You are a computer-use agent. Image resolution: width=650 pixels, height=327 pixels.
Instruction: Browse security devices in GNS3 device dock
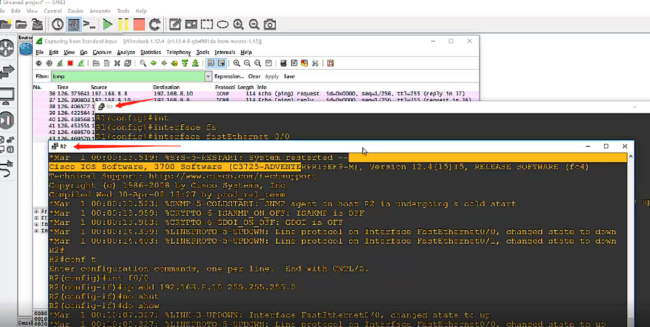(x=7, y=120)
